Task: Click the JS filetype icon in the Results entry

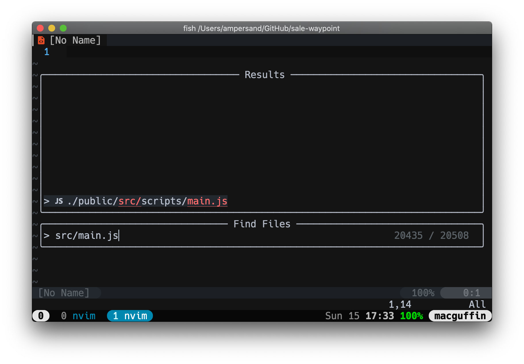Action: pos(59,201)
